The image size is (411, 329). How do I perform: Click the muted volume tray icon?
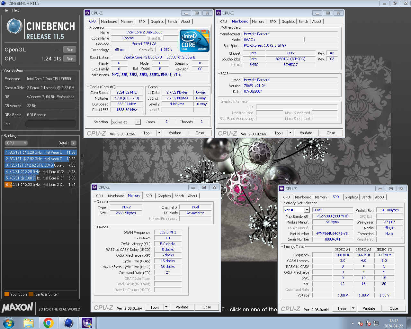click(x=361, y=323)
